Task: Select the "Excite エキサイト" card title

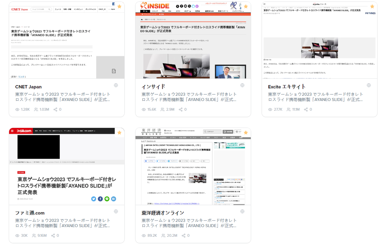Action: [x=287, y=87]
